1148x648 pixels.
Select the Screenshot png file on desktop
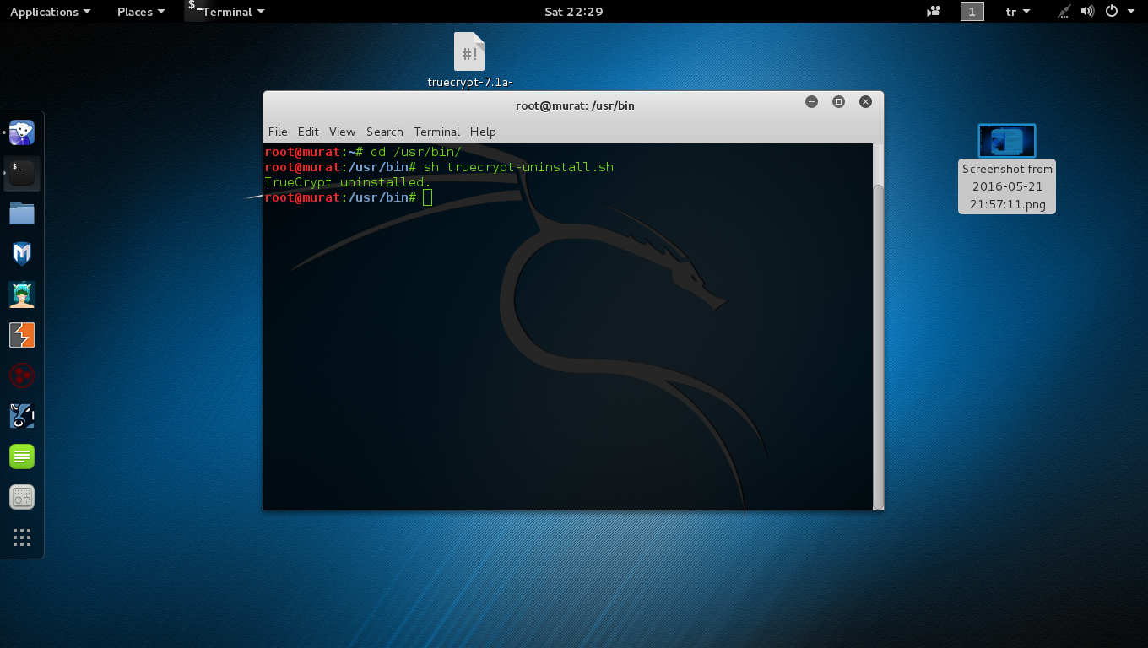coord(1006,142)
